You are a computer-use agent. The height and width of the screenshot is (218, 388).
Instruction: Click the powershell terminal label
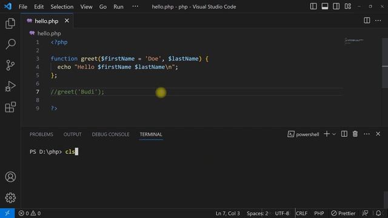pos(303,134)
